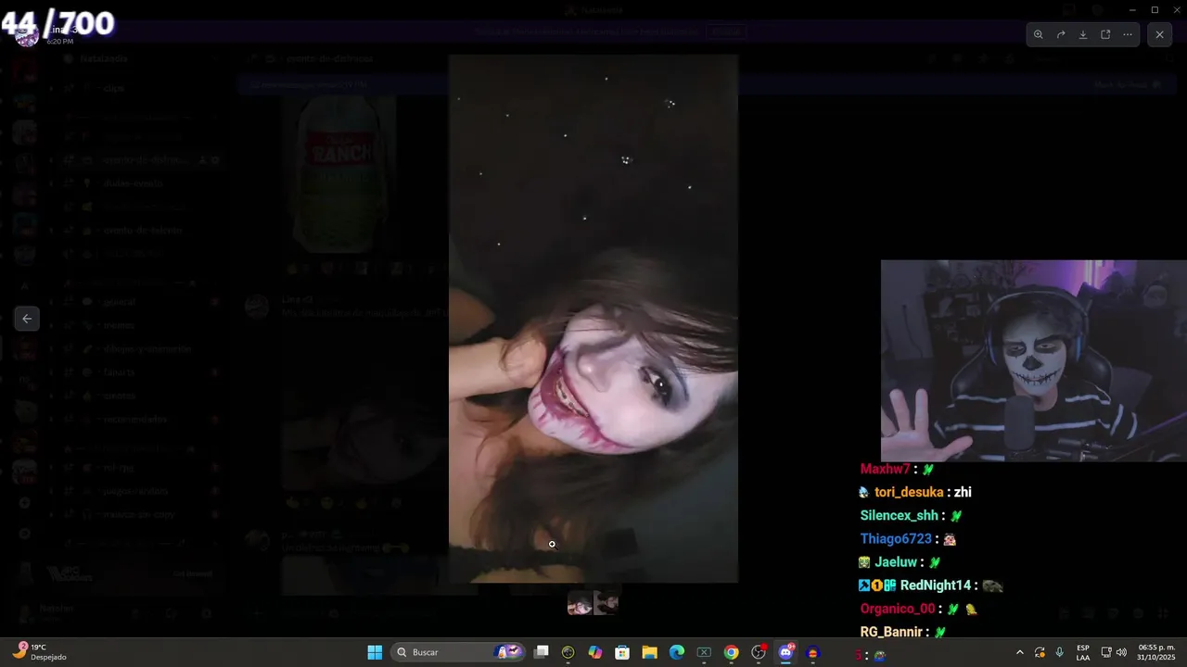1187x667 pixels.
Task: Click the large face-paint photo
Action: [x=593, y=319]
